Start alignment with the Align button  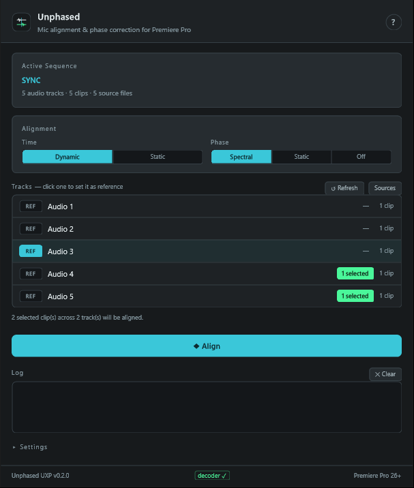point(207,346)
